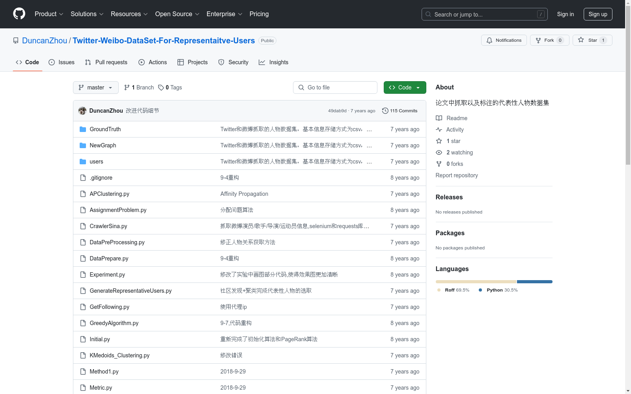Click the magnifier icon in Go to file
The width and height of the screenshot is (631, 394).
[x=301, y=87]
